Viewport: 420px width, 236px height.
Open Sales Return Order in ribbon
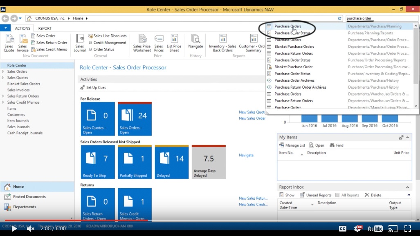point(49,42)
